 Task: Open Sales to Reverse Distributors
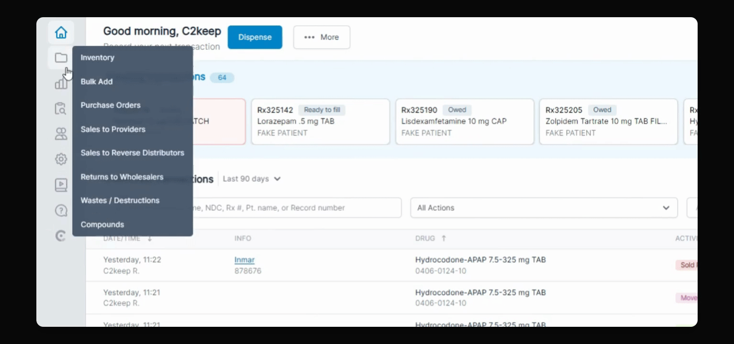pyautogui.click(x=132, y=153)
